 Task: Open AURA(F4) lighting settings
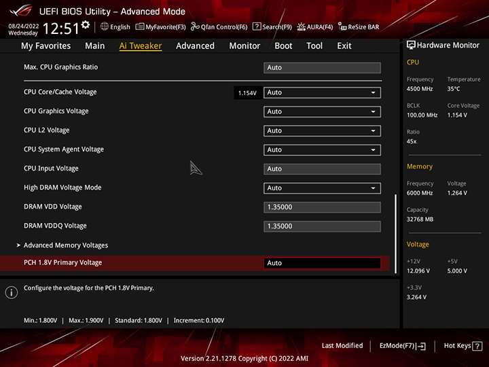pos(315,27)
